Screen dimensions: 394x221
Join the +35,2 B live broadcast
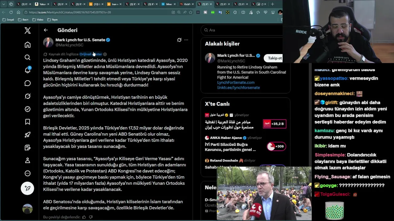point(275,124)
